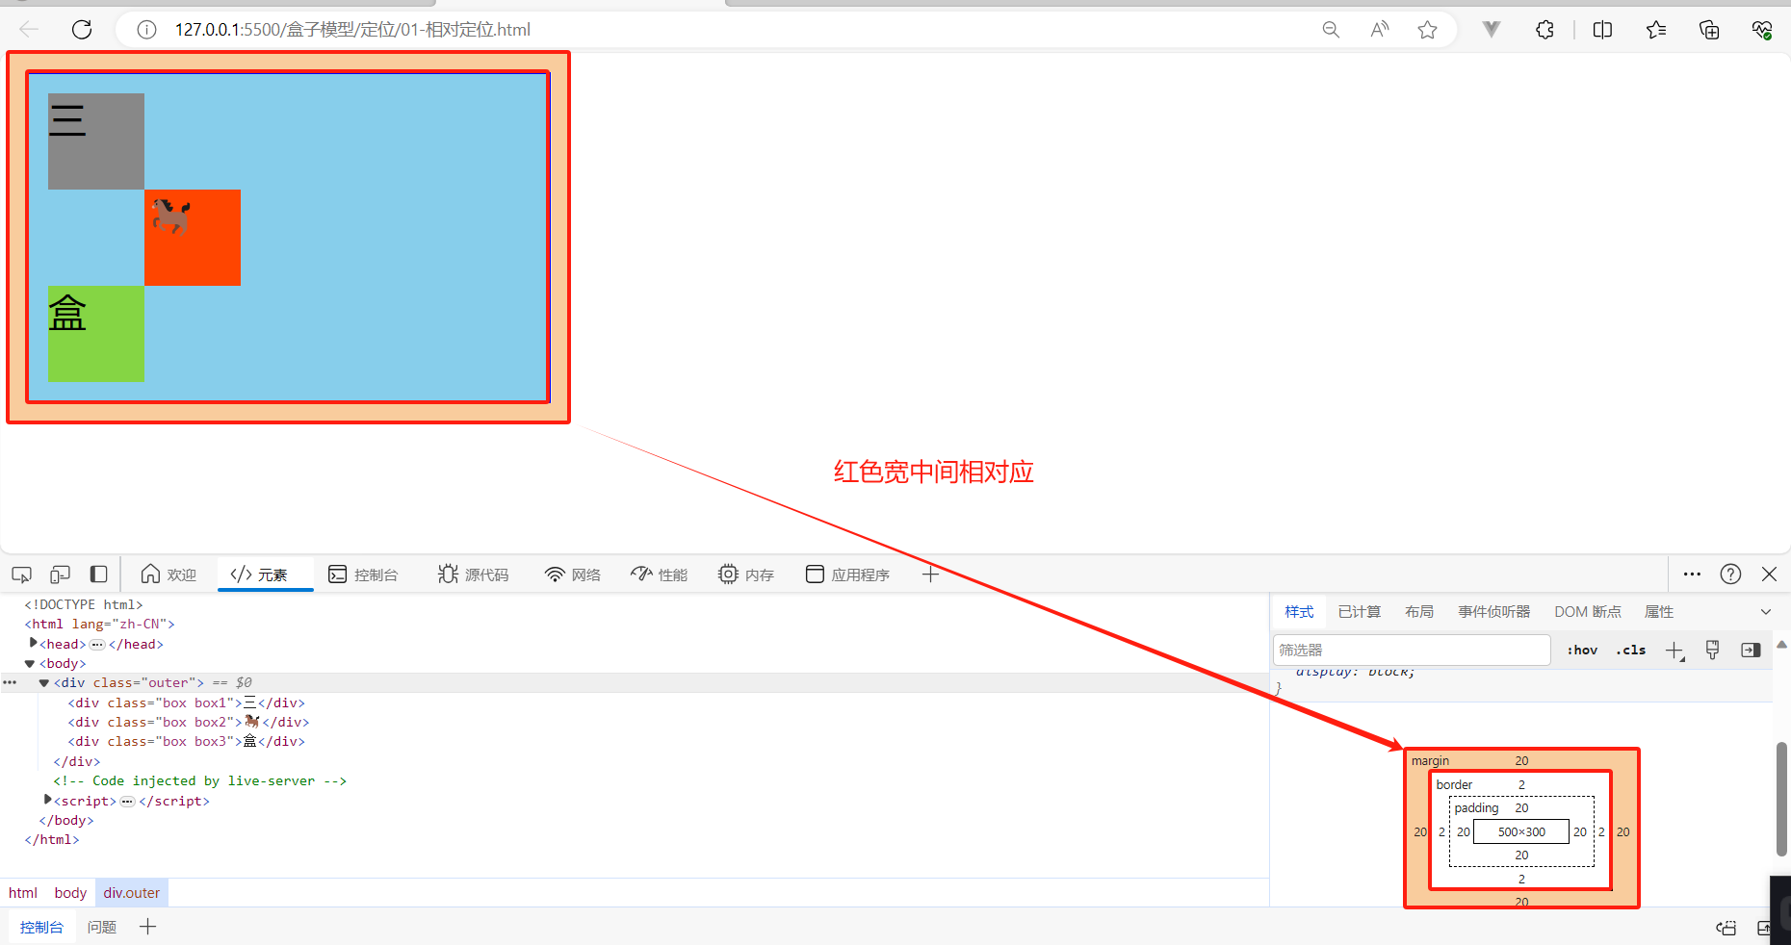Click body in the breadcrumb

(70, 893)
